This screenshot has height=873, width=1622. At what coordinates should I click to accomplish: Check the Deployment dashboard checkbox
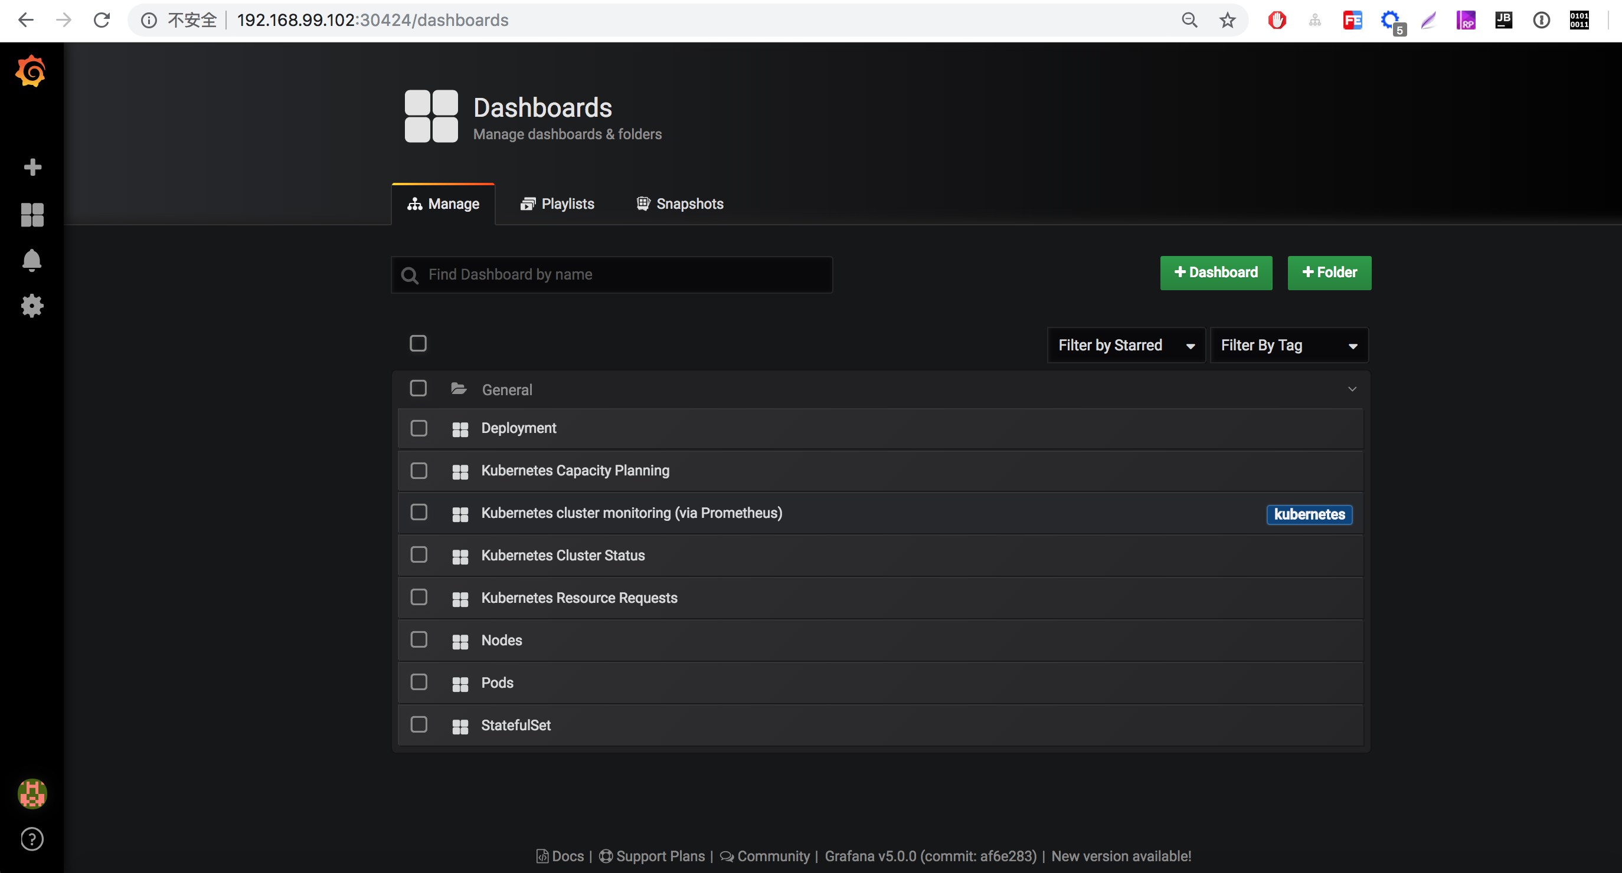(418, 428)
